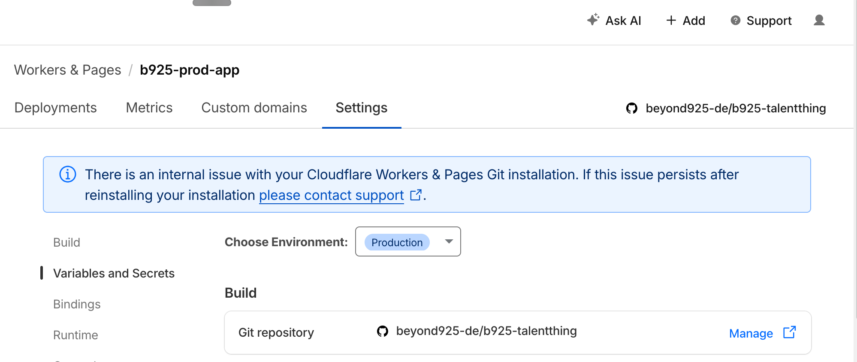Viewport: 857px width, 362px height.
Task: Click the GitHub icon in the Git repository row
Action: pyautogui.click(x=382, y=331)
